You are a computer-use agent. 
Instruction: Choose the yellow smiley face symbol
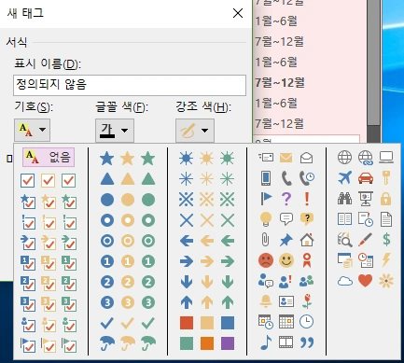pyautogui.click(x=286, y=260)
